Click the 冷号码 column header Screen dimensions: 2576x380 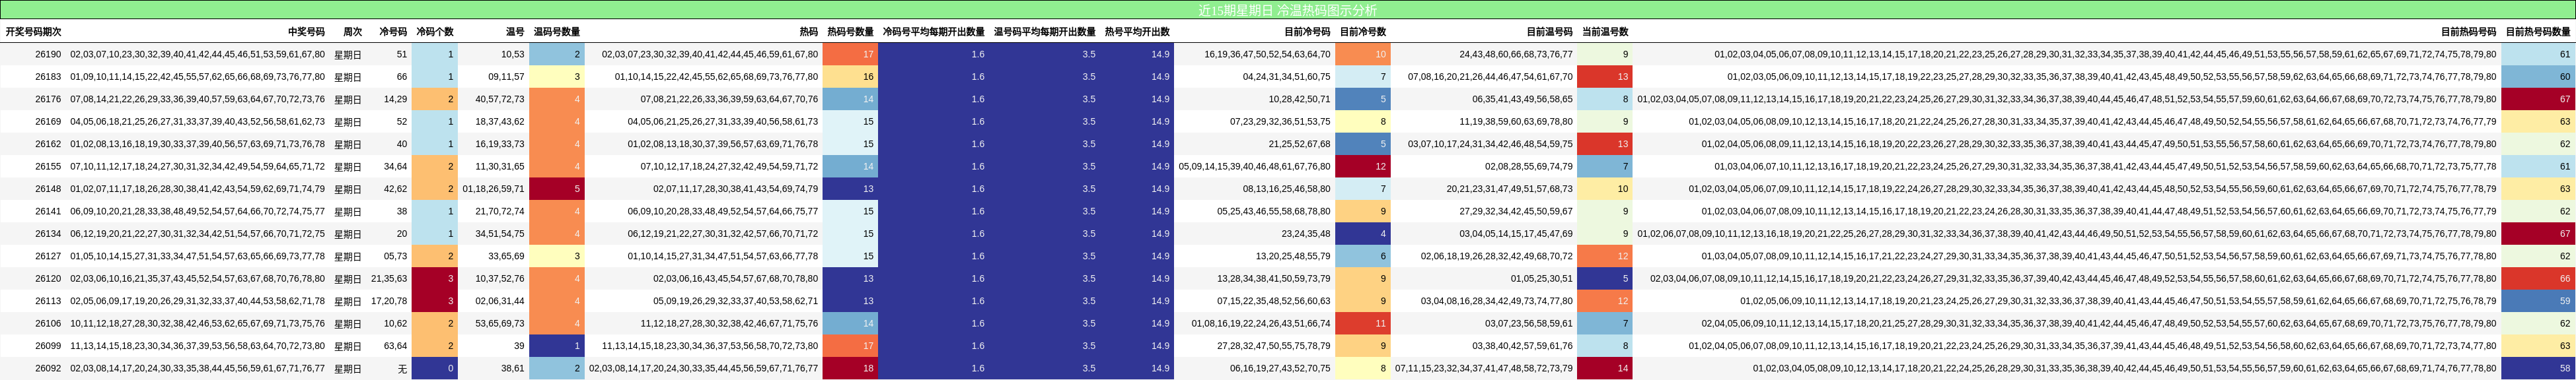tap(393, 32)
